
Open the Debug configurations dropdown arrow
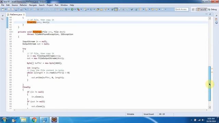[x=69, y=9]
